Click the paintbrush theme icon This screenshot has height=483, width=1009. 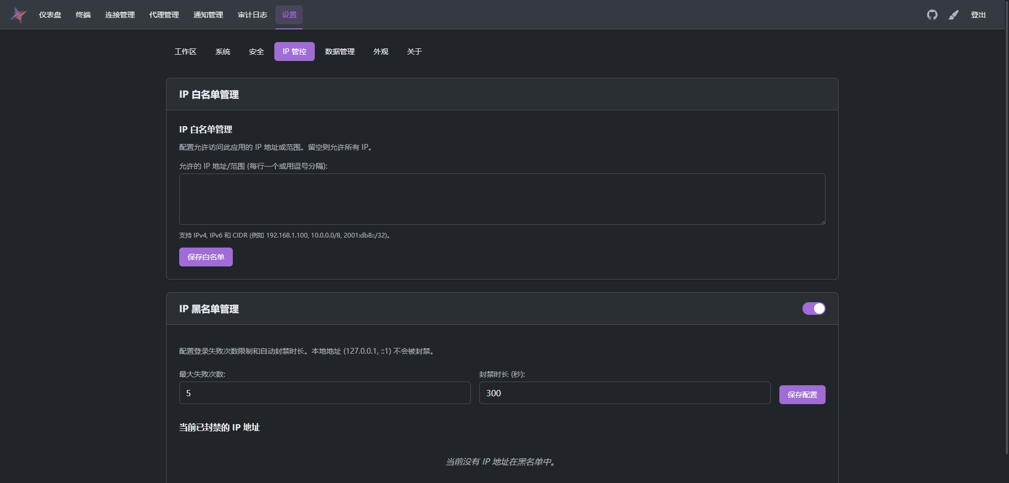(x=953, y=15)
